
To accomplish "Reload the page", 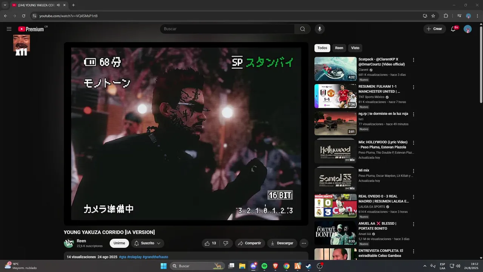I will [x=23, y=16].
